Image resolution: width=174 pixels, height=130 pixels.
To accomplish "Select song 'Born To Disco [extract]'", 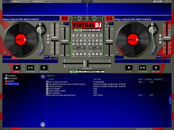I will [x=57, y=82].
